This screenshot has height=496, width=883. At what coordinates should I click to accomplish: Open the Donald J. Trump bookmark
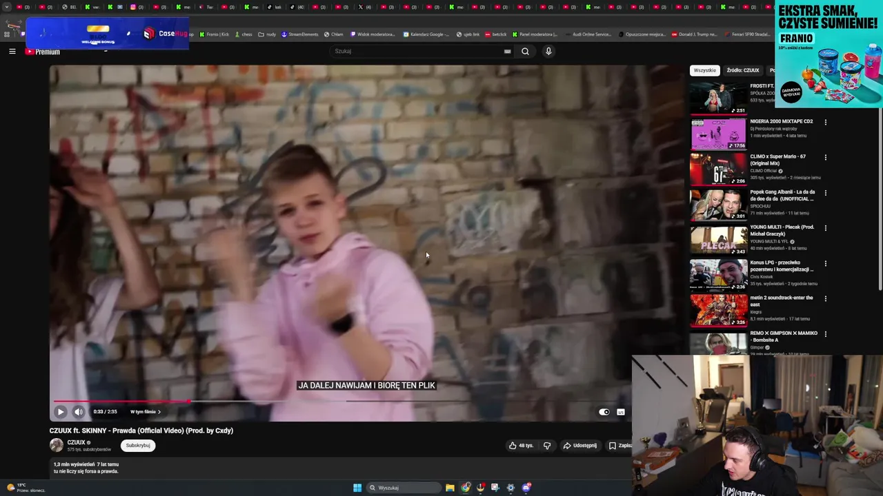(696, 34)
